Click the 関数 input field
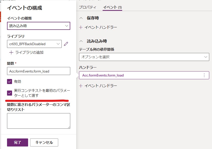Image resolution: width=212 pixels, height=149 pixels. 39,71
